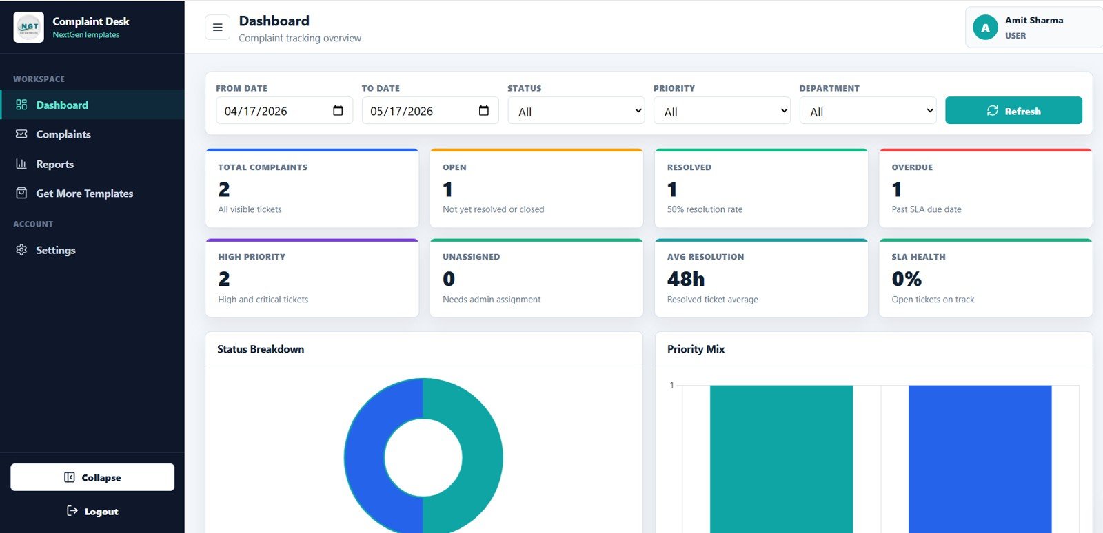Click the Priority Mix heading

coord(696,349)
